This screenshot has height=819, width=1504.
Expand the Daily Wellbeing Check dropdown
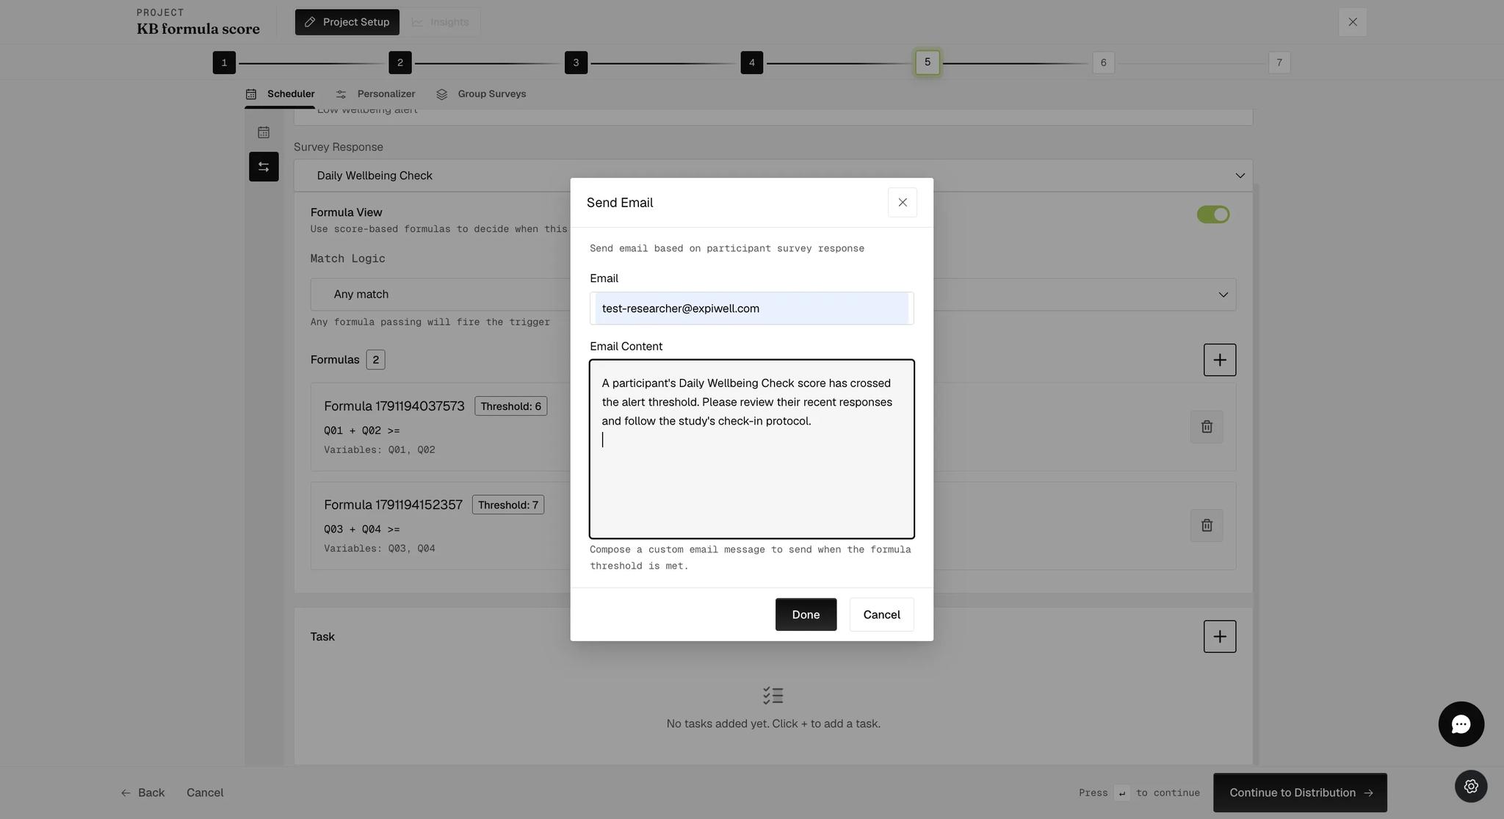(773, 176)
